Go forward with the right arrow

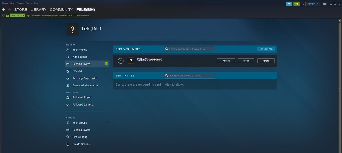(x=10, y=10)
